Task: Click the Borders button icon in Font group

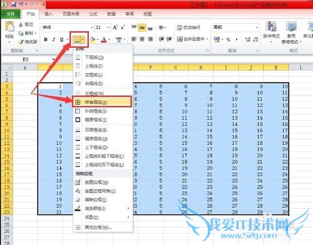Action: (77, 39)
